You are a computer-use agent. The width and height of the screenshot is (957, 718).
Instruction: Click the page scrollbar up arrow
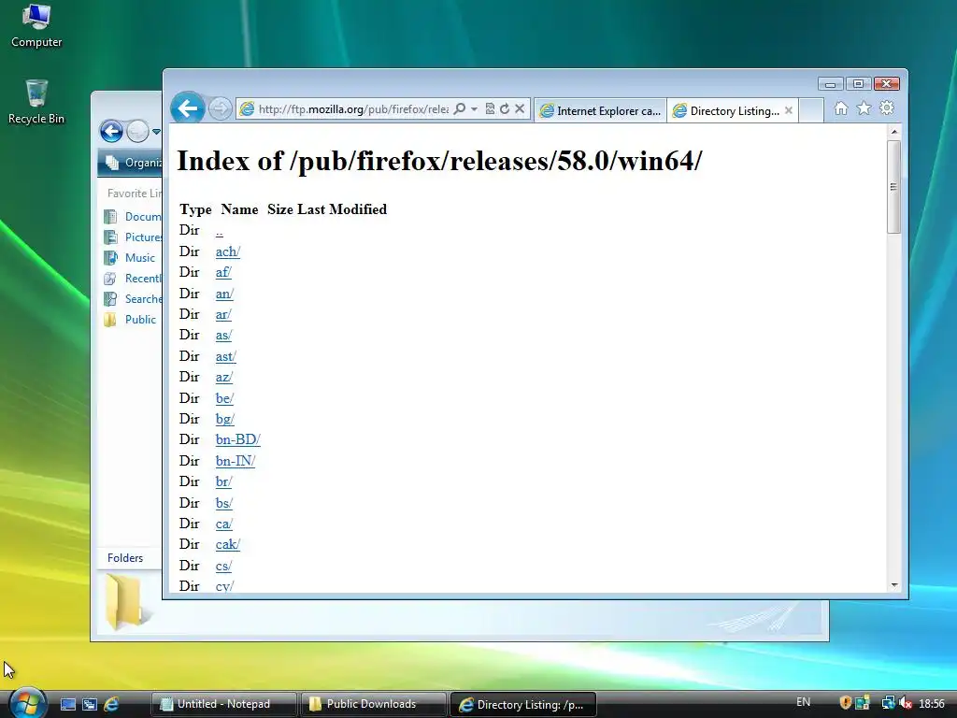[x=894, y=132]
